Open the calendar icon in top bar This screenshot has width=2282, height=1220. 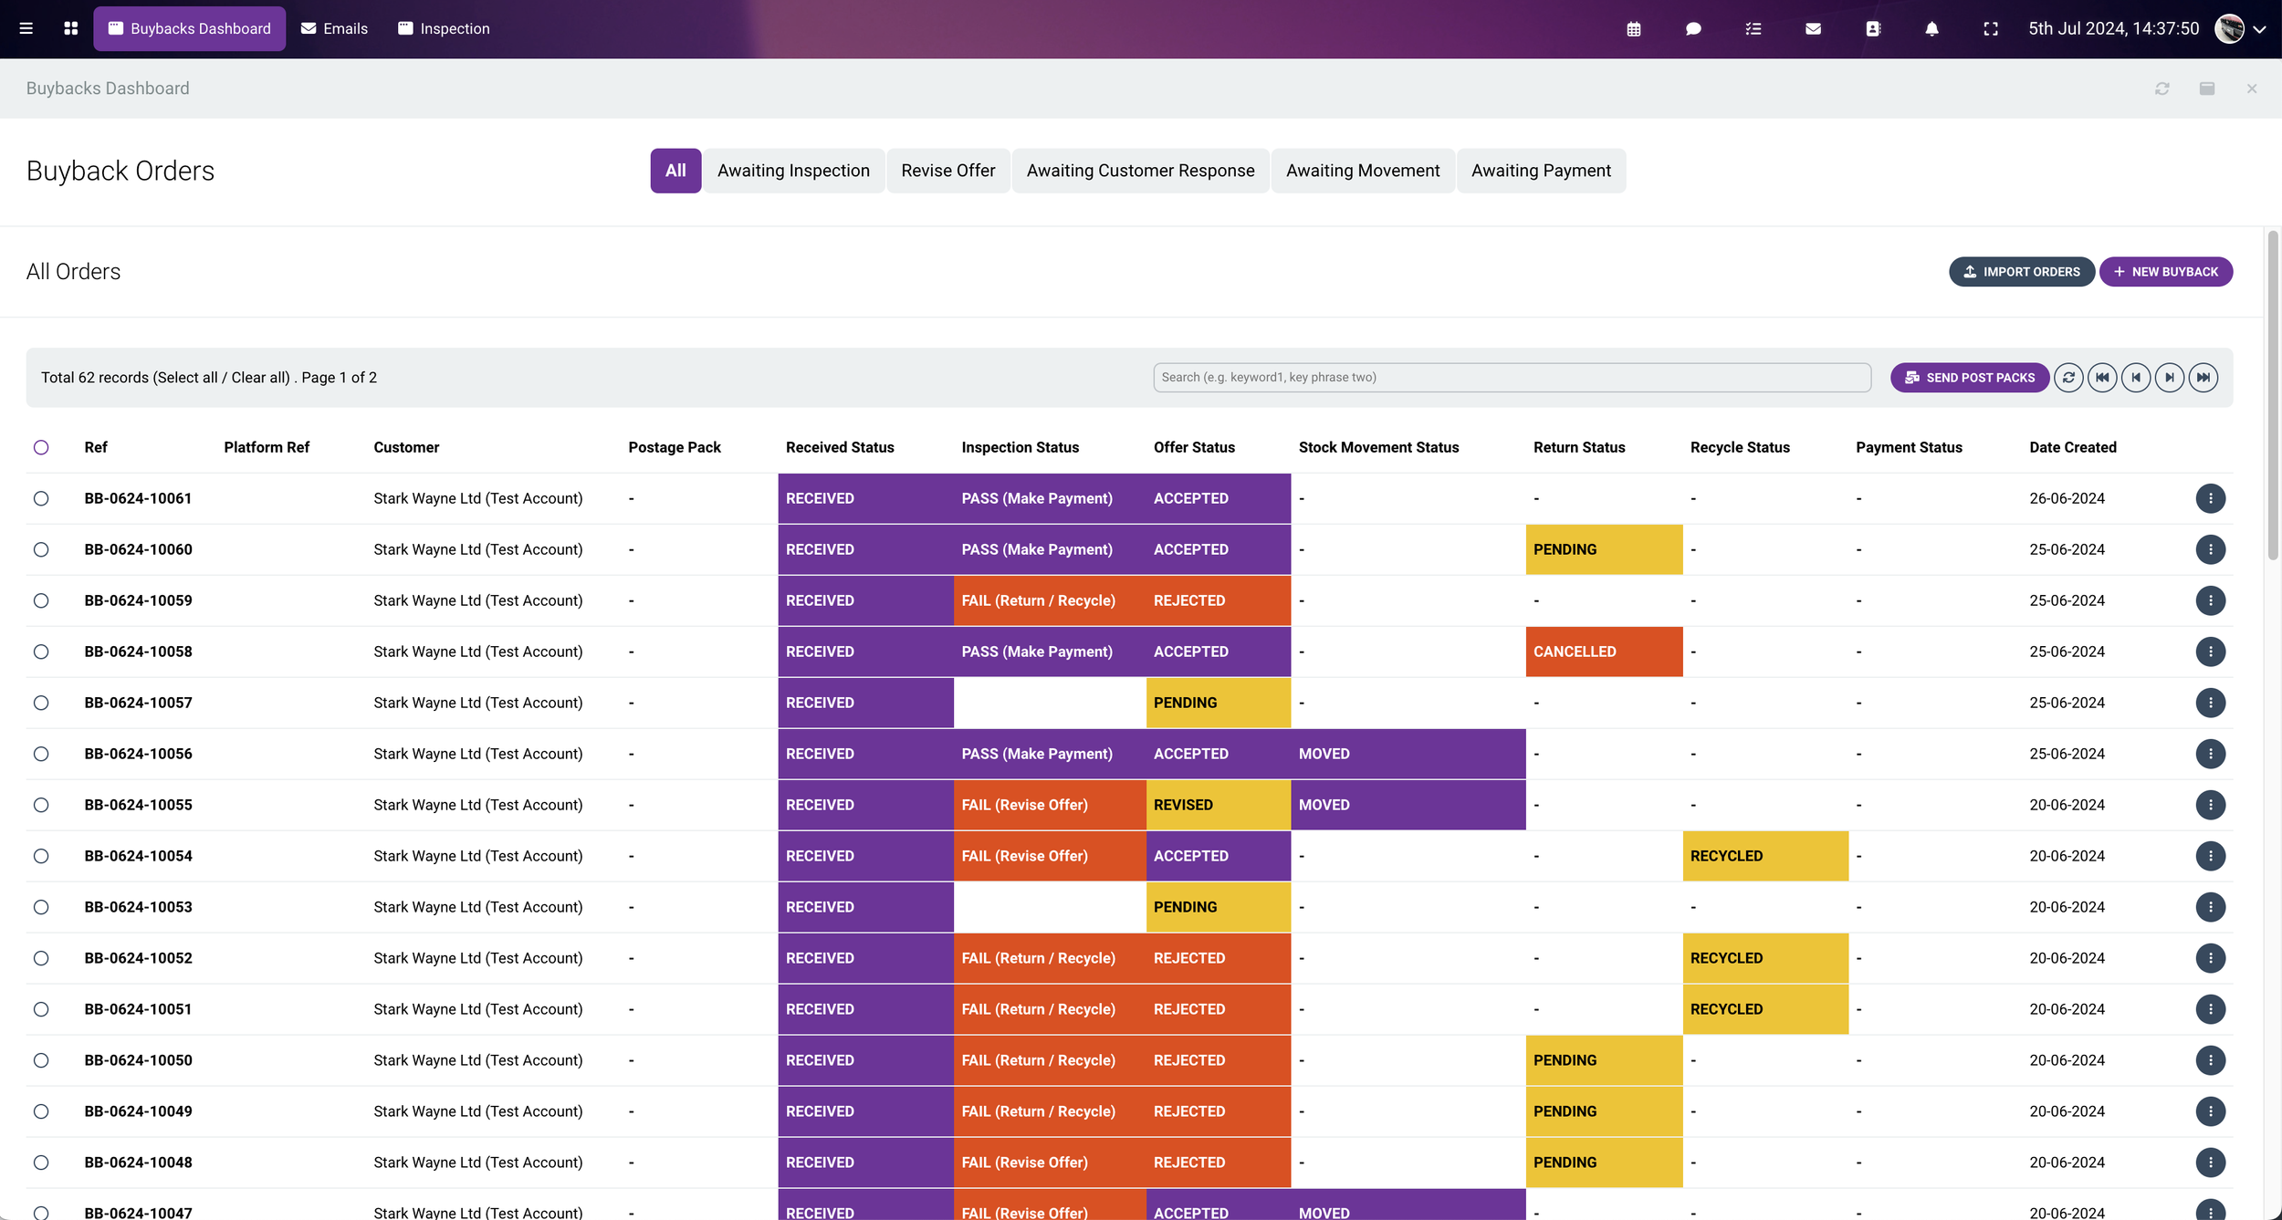point(1634,29)
